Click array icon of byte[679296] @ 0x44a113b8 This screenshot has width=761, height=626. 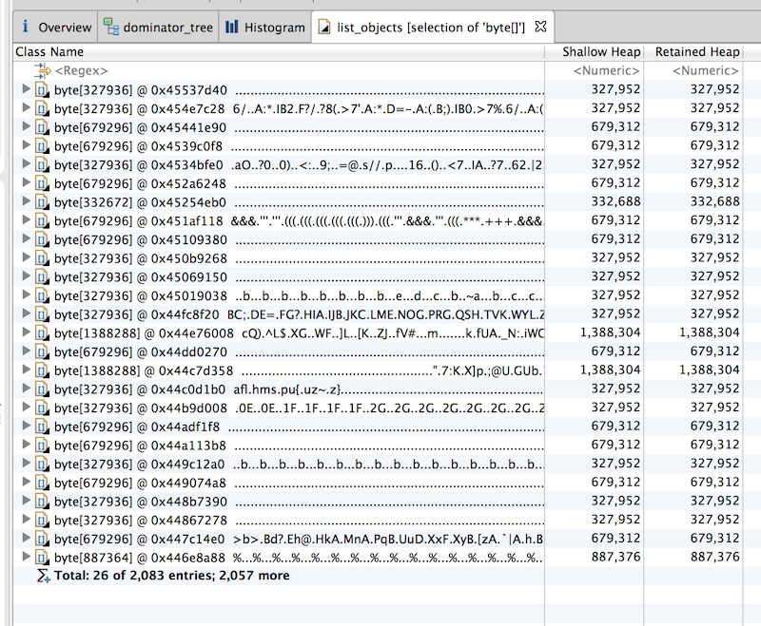[42, 446]
